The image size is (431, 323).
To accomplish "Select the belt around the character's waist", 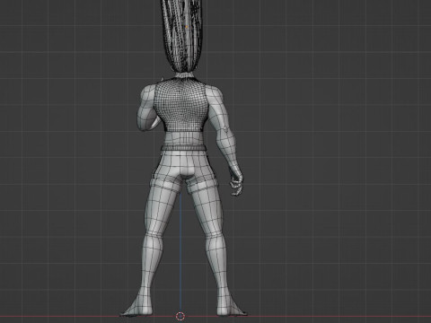I will [183, 148].
